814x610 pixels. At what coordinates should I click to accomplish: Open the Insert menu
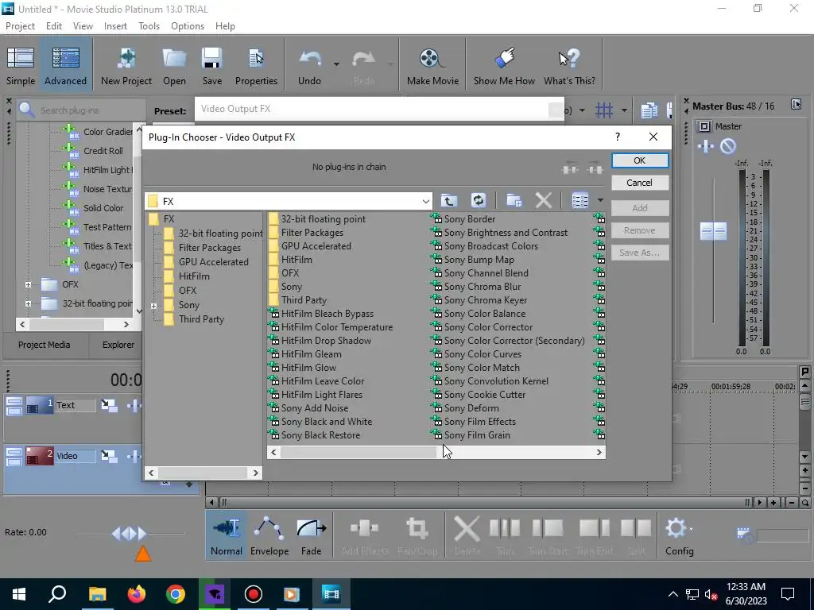pyautogui.click(x=115, y=26)
